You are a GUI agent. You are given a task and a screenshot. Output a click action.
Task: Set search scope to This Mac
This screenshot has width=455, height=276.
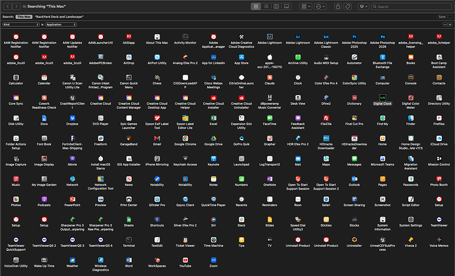(24, 17)
